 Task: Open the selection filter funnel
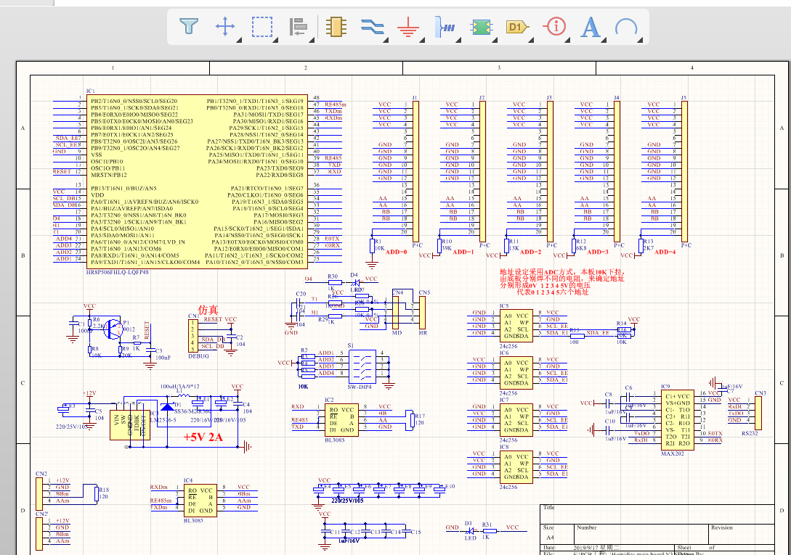tap(189, 28)
